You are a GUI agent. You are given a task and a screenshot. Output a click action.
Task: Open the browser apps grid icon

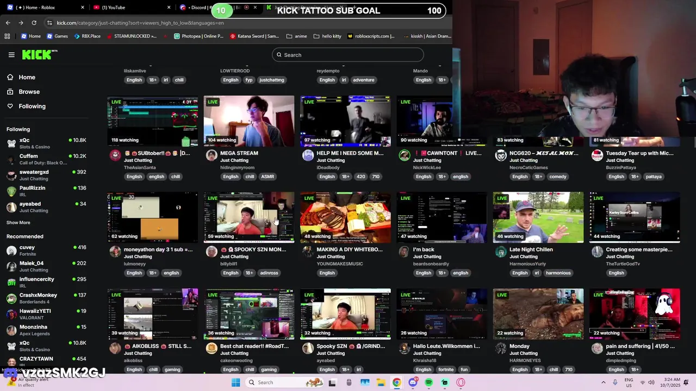[x=7, y=36]
